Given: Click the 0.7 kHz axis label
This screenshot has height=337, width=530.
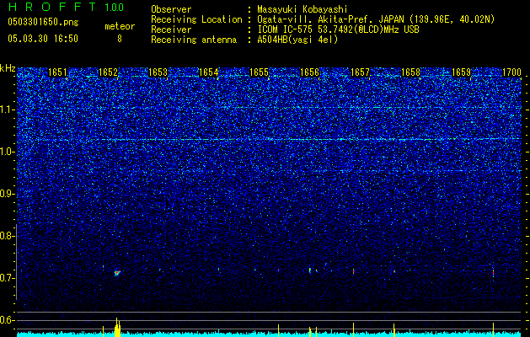Looking at the screenshot, I should click(x=7, y=278).
